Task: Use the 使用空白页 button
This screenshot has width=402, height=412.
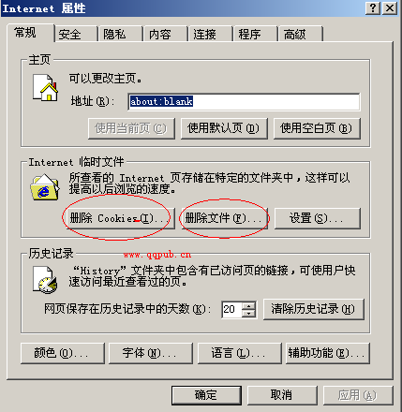Action: pos(317,128)
